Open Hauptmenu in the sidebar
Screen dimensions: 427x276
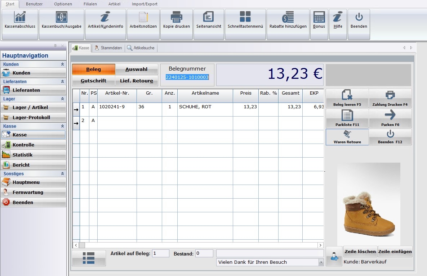click(x=33, y=182)
